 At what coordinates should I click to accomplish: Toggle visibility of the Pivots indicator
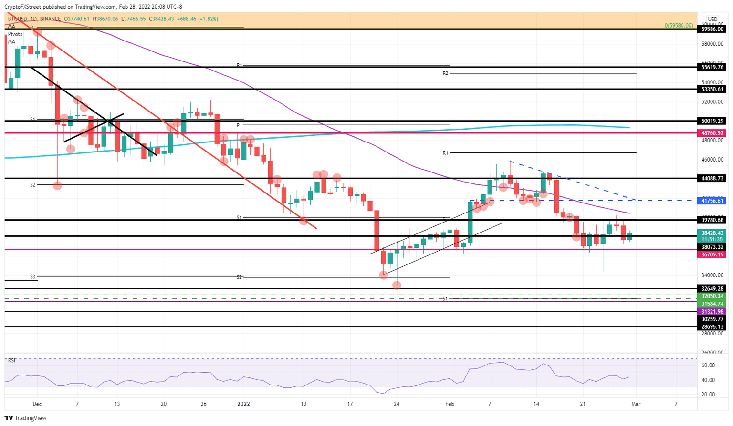point(15,34)
